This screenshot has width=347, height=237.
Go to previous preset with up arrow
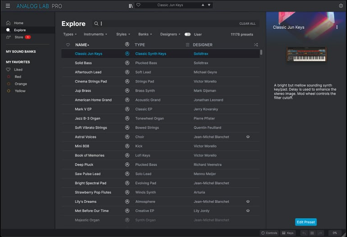pyautogui.click(x=202, y=5)
